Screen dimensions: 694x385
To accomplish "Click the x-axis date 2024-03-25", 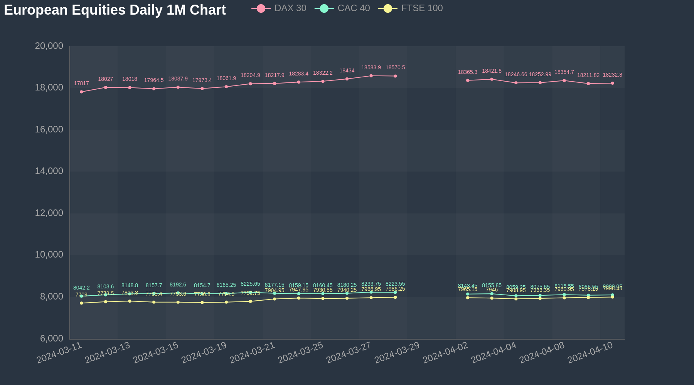I will click(x=300, y=353).
